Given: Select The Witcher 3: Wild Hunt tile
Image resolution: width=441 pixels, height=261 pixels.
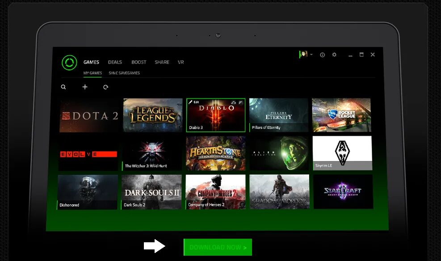Looking at the screenshot, I should pyautogui.click(x=152, y=154).
